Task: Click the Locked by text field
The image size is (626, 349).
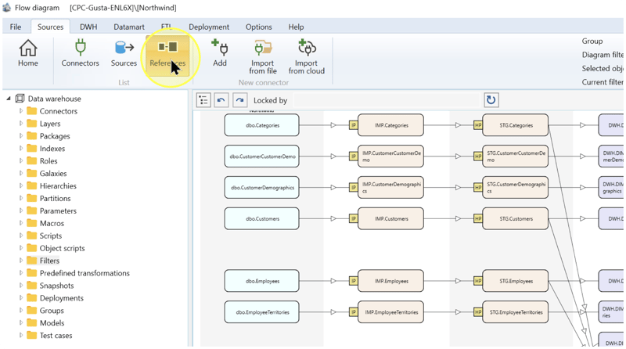Action: [x=387, y=100]
